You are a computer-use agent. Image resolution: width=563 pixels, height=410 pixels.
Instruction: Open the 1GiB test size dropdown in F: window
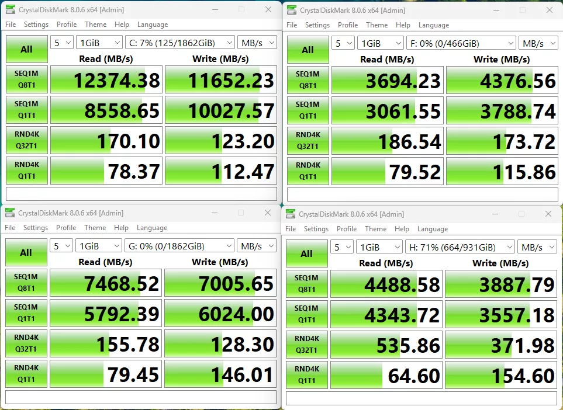[380, 43]
